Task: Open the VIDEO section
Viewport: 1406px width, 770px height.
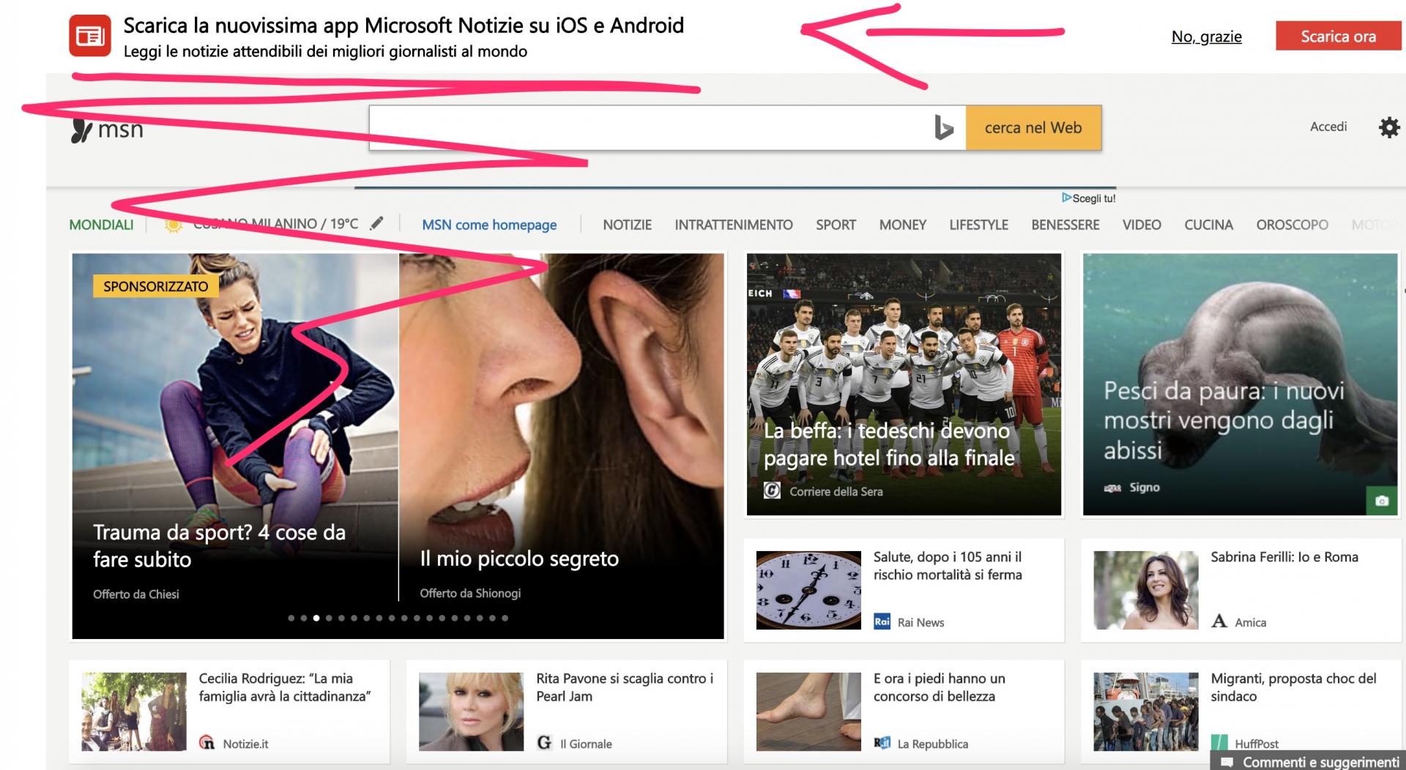Action: click(x=1142, y=225)
